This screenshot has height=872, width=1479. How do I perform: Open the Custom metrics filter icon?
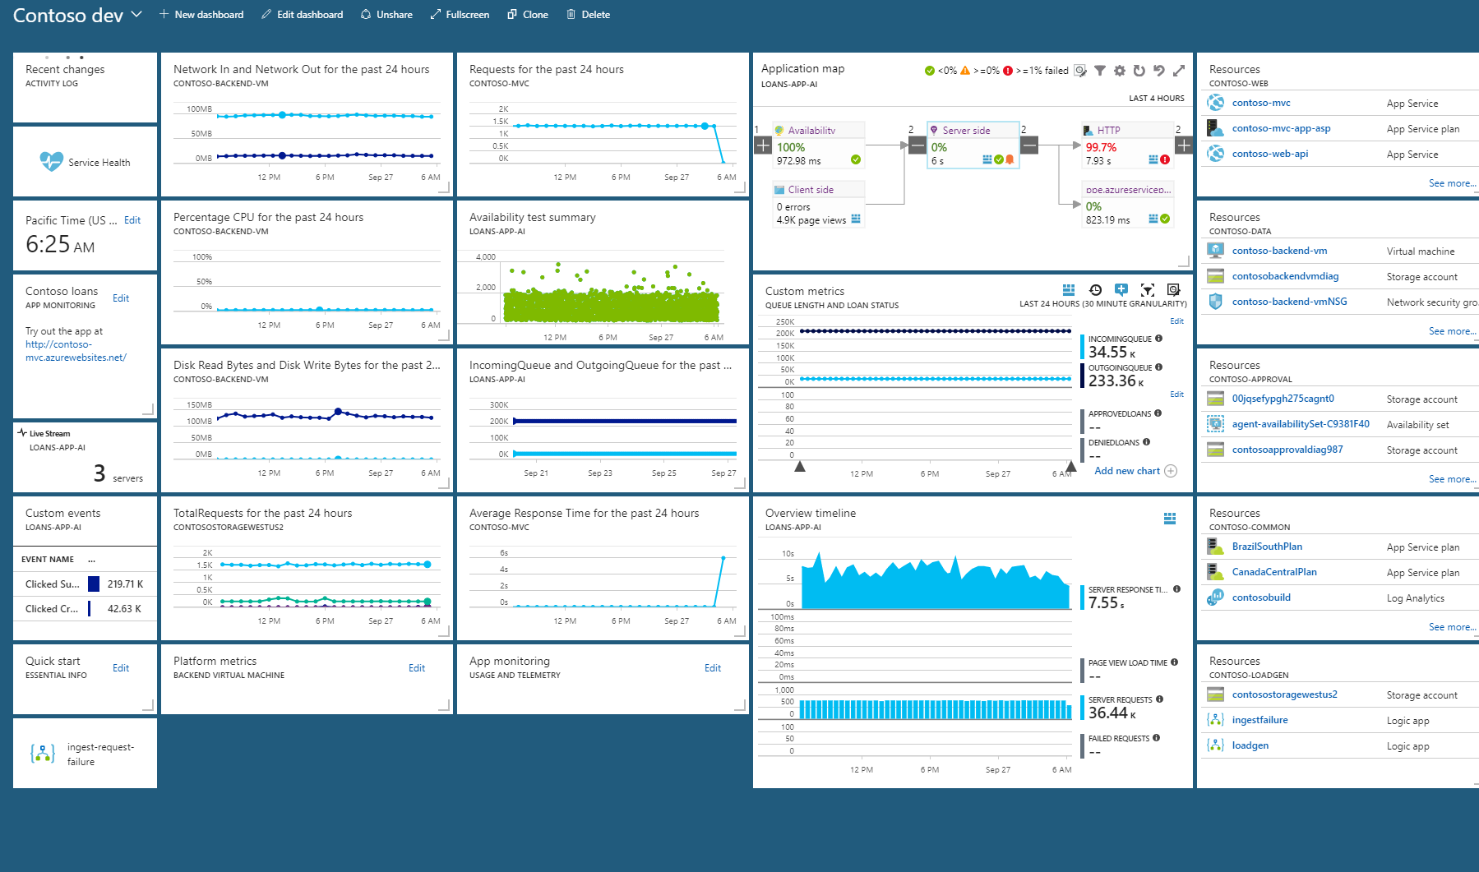click(1148, 289)
